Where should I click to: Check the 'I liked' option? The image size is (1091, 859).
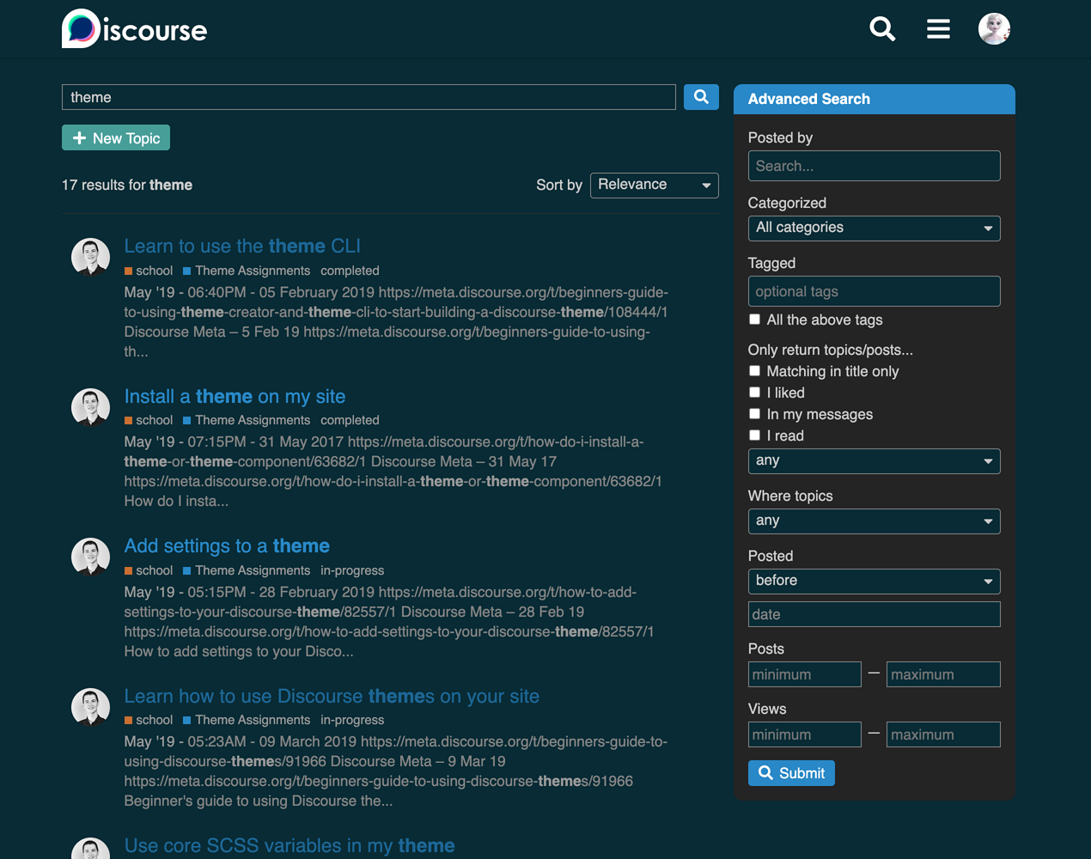(x=755, y=393)
